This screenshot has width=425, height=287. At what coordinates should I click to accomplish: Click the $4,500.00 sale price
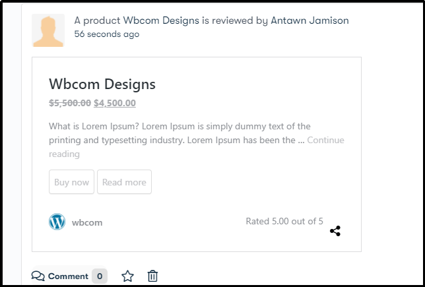[115, 103]
